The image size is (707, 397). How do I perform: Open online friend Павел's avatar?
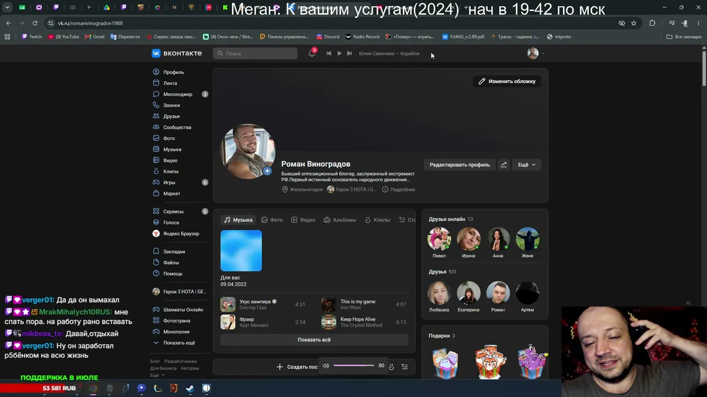pos(439,239)
